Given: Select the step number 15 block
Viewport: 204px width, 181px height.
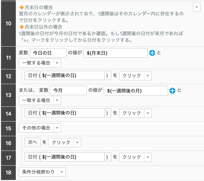Looking at the screenshot, I should [x=8, y=128].
